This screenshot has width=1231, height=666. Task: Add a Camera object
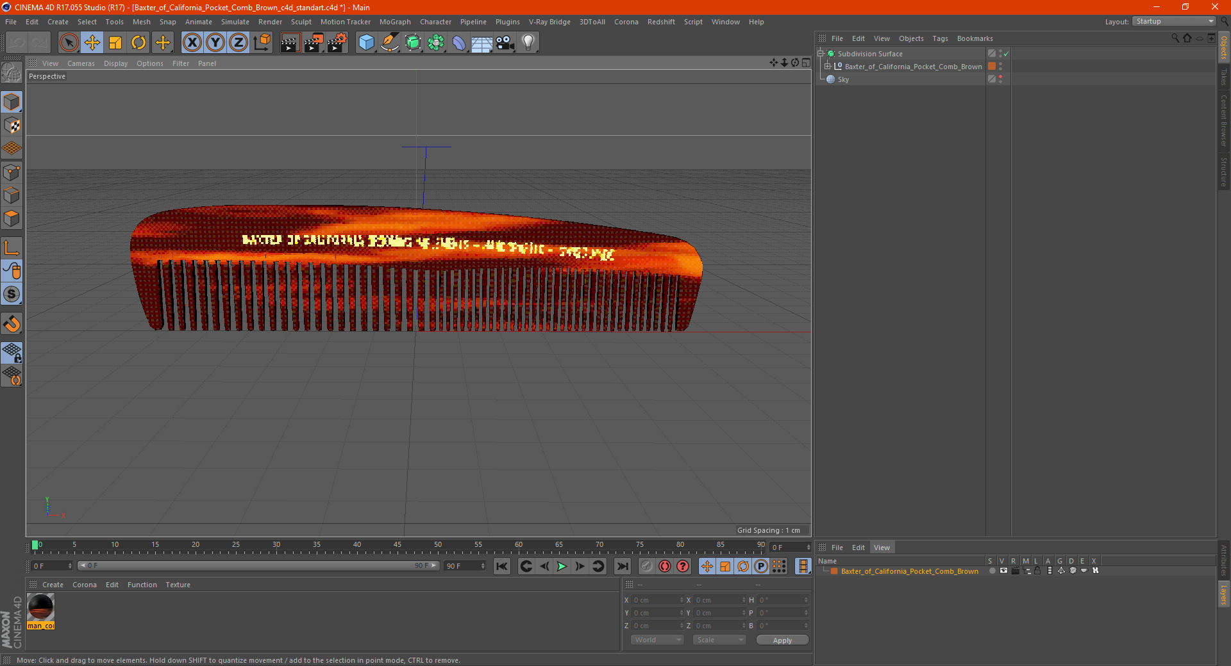pyautogui.click(x=505, y=43)
